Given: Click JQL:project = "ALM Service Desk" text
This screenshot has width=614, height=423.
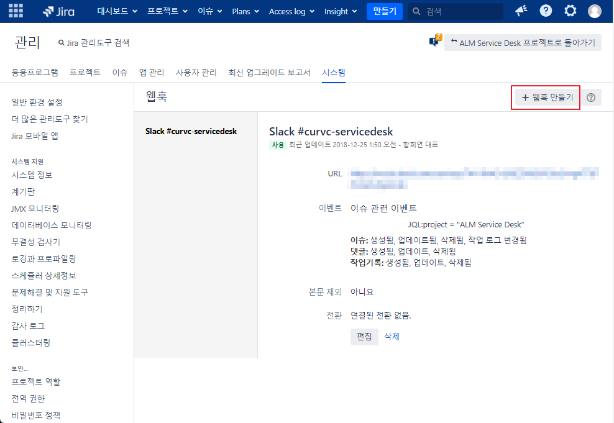Looking at the screenshot, I should [x=465, y=225].
